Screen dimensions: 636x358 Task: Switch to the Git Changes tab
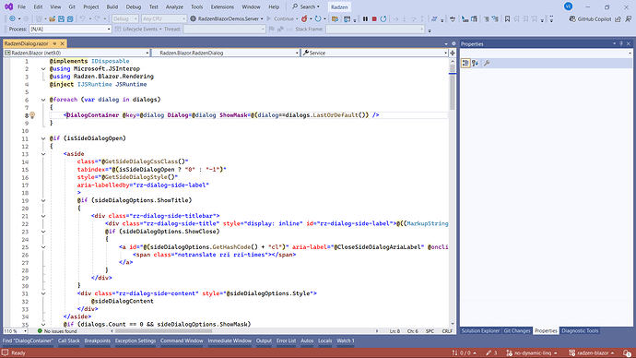pyautogui.click(x=517, y=331)
